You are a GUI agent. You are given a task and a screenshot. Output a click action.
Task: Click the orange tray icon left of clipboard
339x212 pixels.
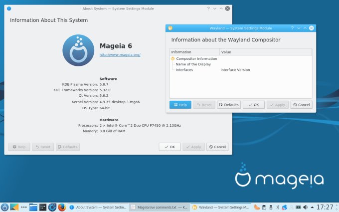click(257, 207)
